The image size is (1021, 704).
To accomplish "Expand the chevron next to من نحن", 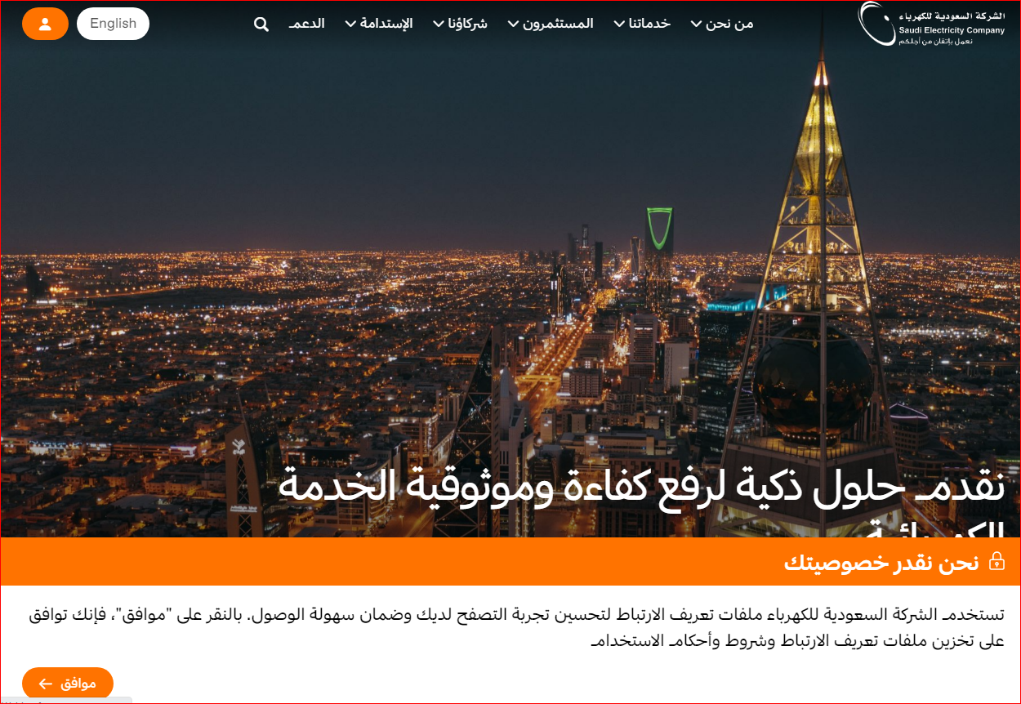I will tap(697, 24).
